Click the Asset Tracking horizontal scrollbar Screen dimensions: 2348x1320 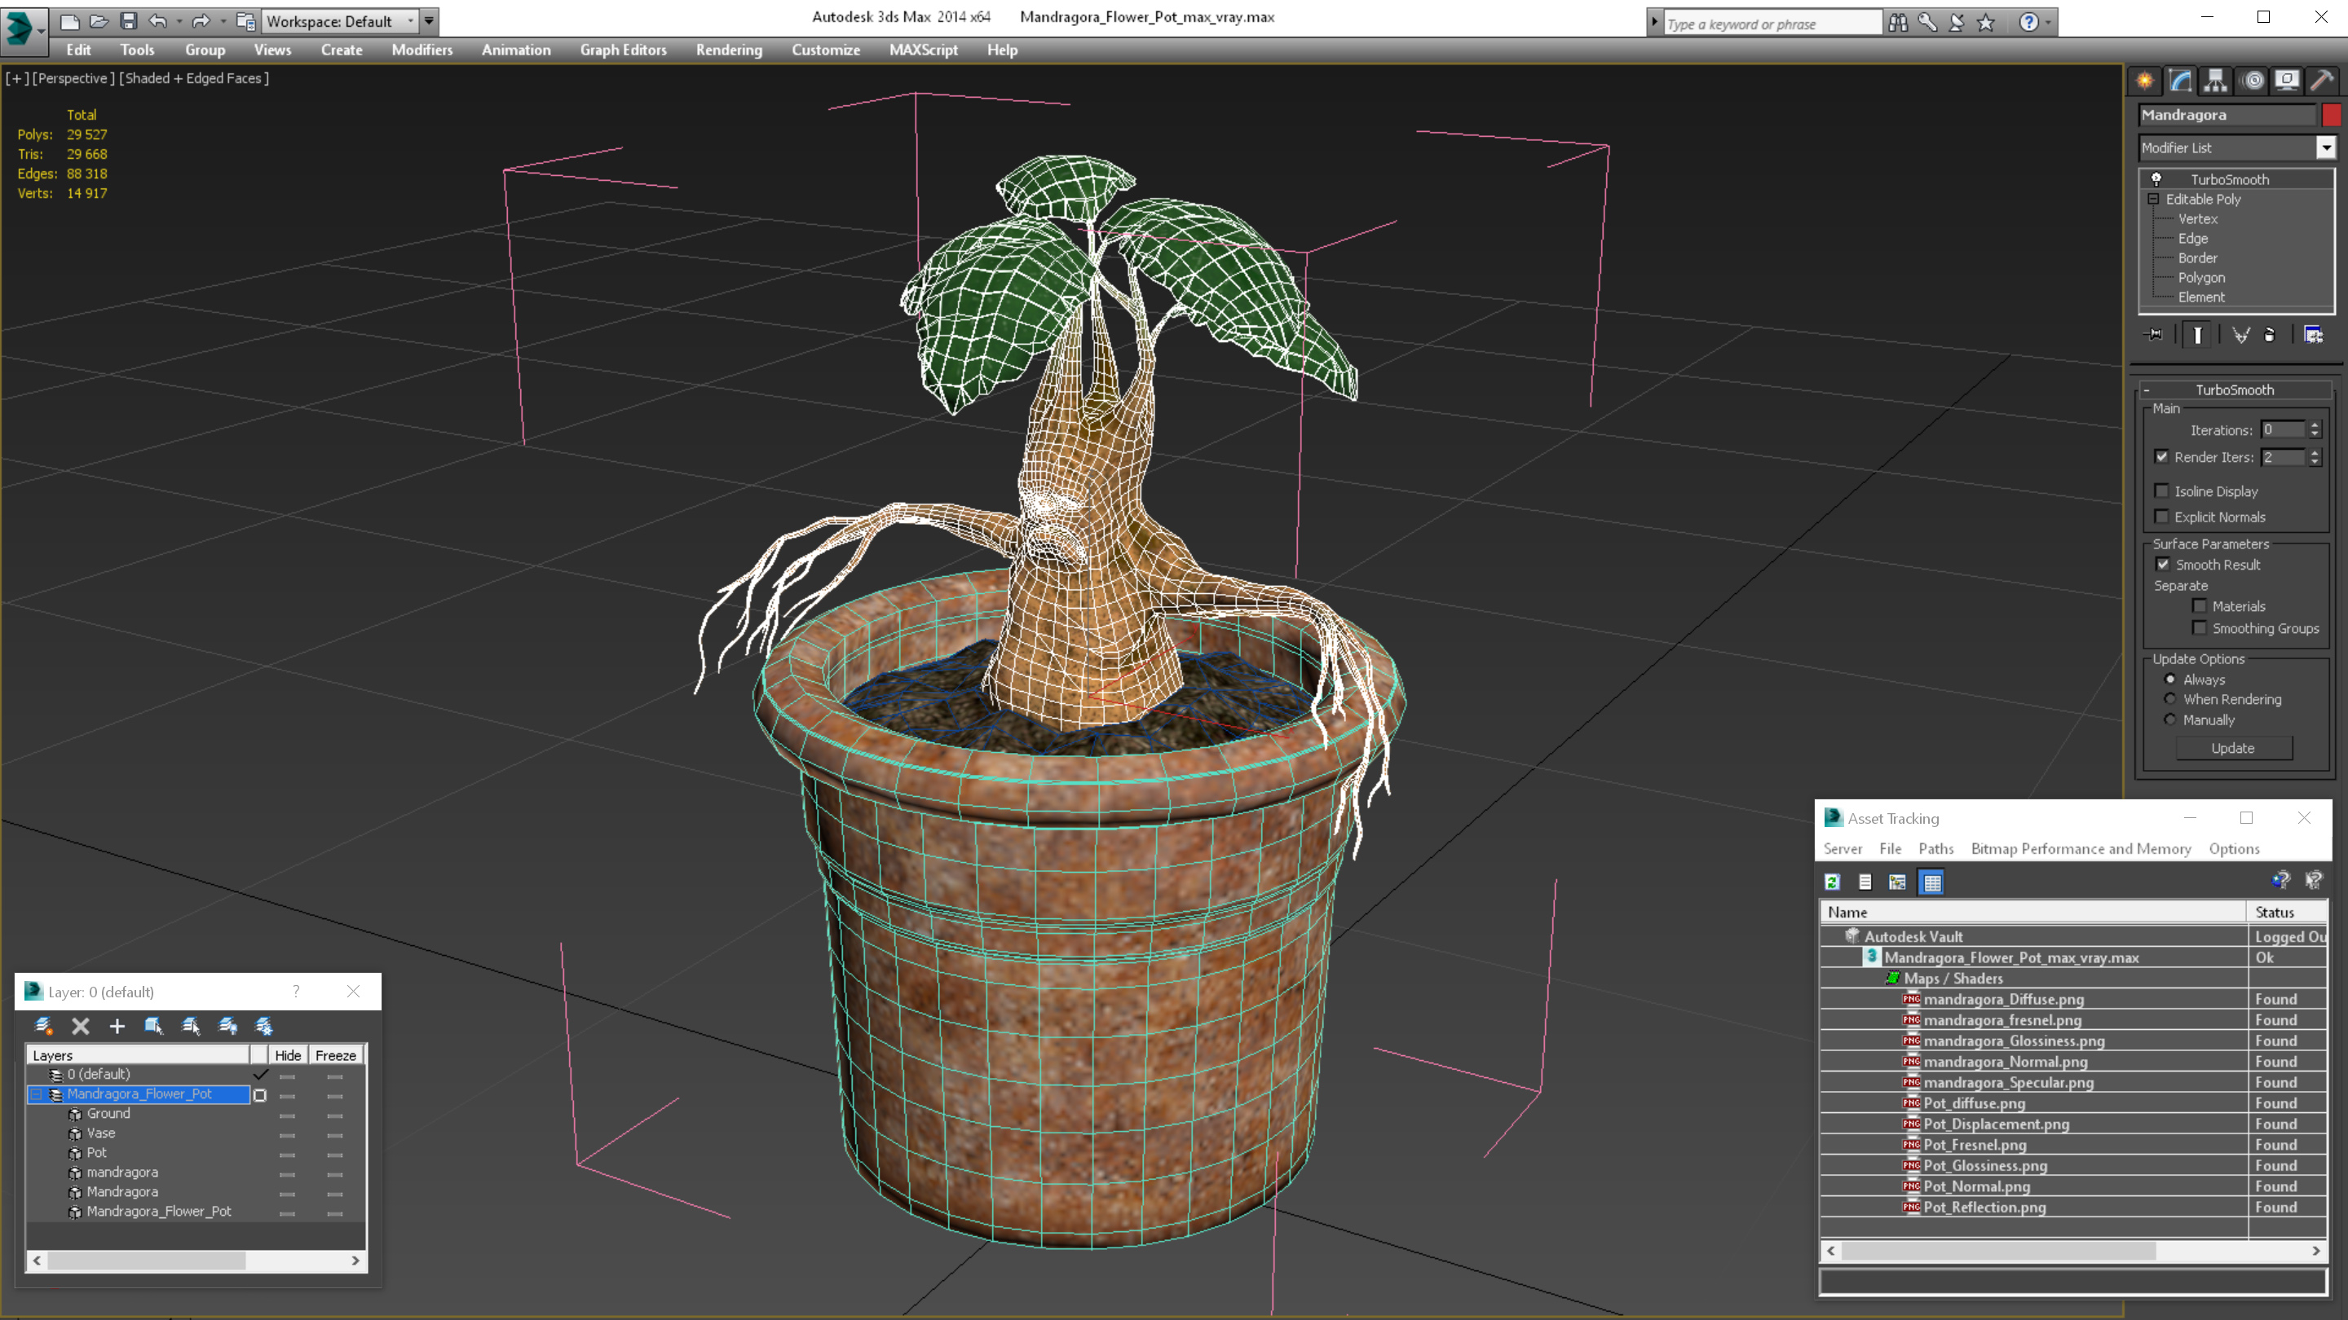tap(2072, 1251)
